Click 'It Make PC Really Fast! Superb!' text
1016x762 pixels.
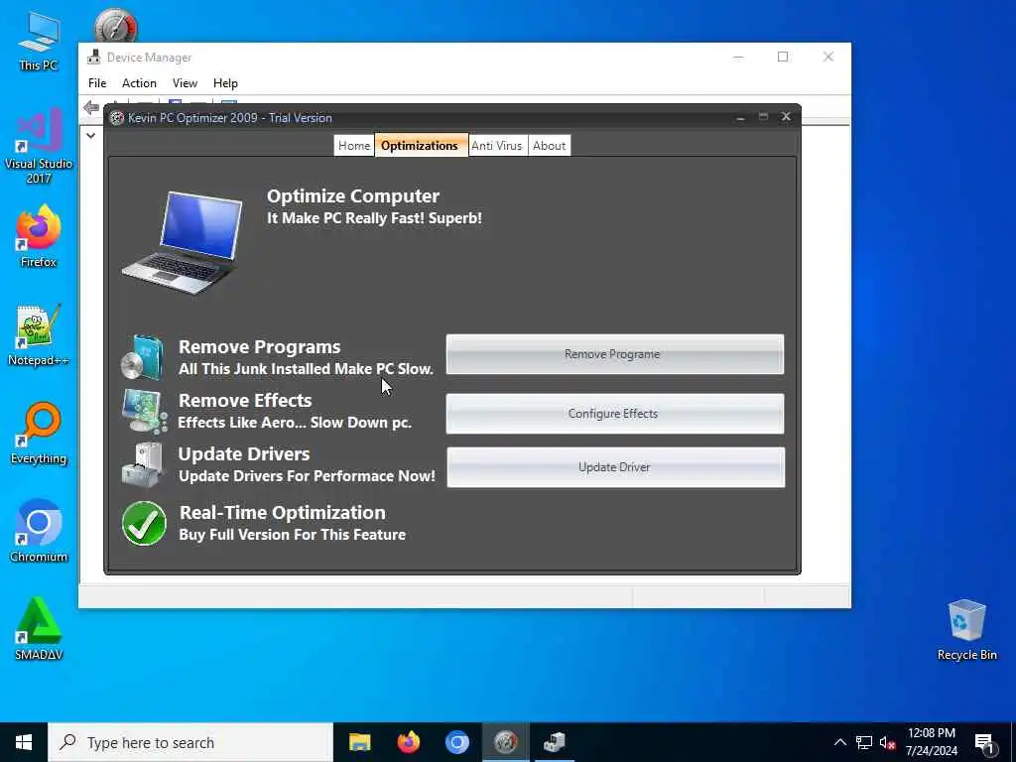pos(374,218)
